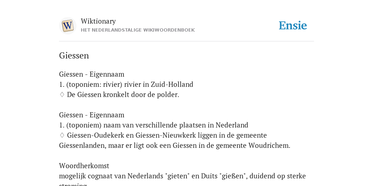Click the 'Woordherkomst' section heading

click(x=84, y=166)
